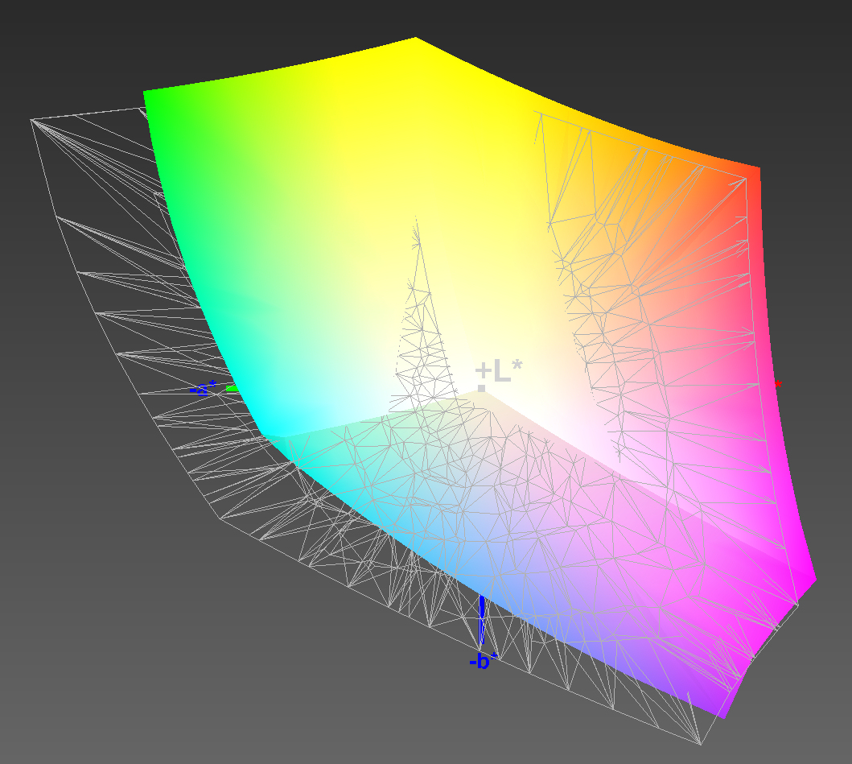Select the green -a* axis stub
This screenshot has width=852, height=764.
pos(233,388)
